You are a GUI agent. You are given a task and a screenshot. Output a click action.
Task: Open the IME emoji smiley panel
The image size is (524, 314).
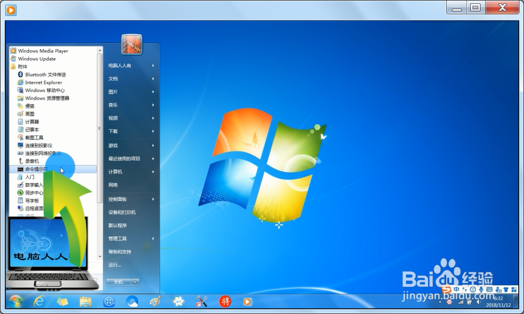[x=473, y=289]
